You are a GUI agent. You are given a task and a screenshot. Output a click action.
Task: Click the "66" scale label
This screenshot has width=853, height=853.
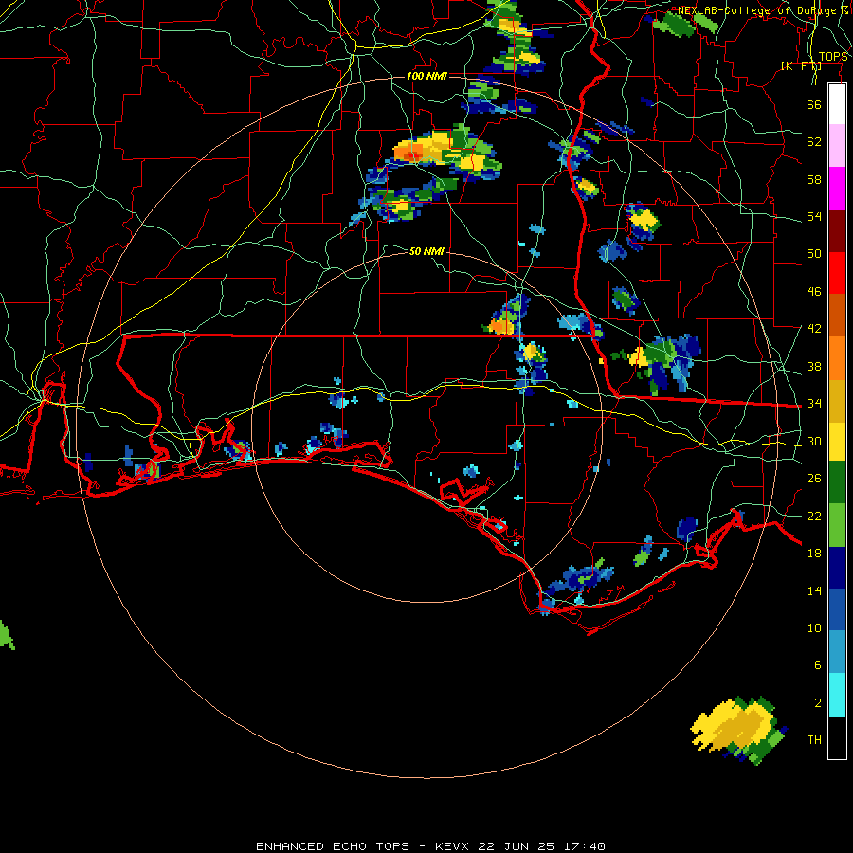pyautogui.click(x=814, y=104)
